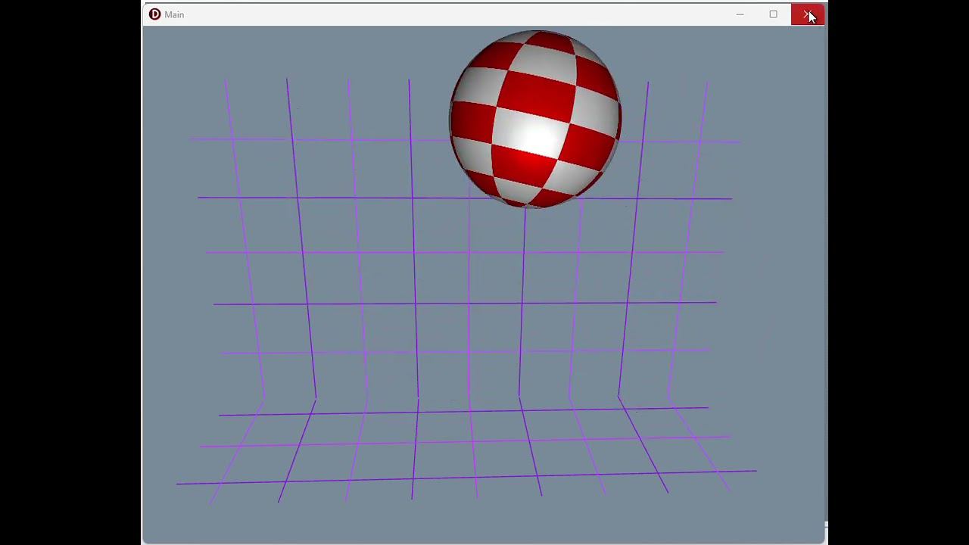Click the red D app icon in title bar
Screen dimensions: 969x545
tap(154, 14)
